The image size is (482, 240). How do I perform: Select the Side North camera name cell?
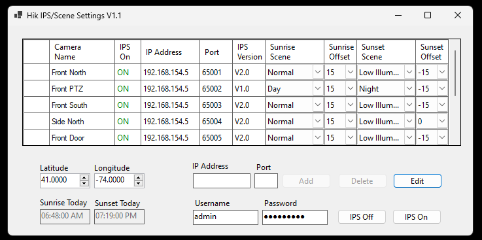pyautogui.click(x=82, y=122)
